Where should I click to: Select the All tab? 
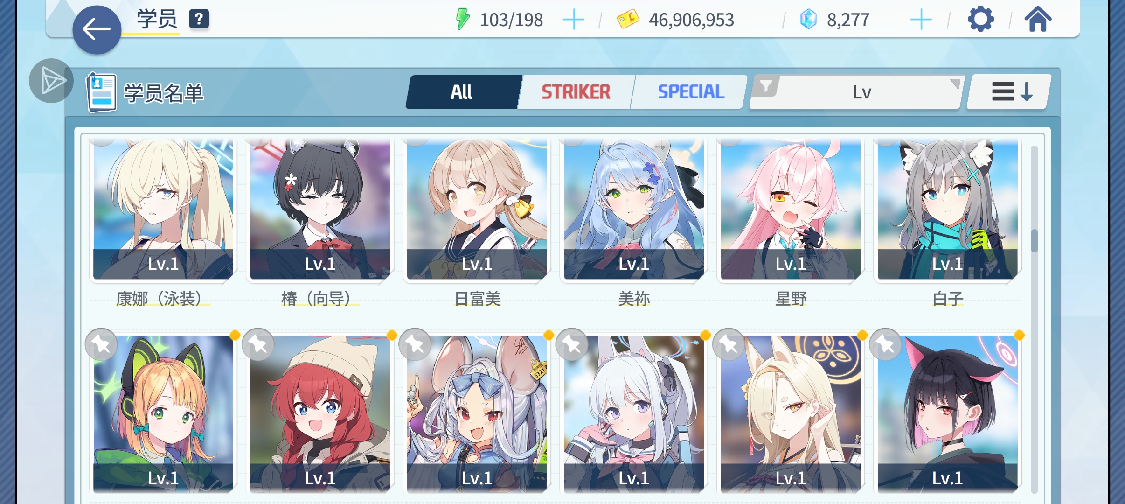point(462,92)
